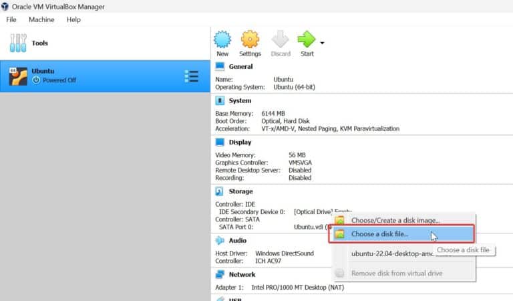Open the File menu
Image resolution: width=513 pixels, height=301 pixels.
click(x=11, y=19)
